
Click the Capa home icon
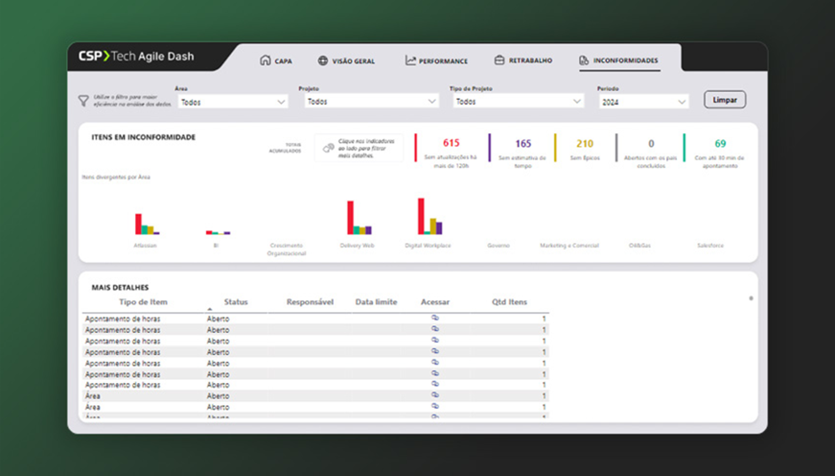265,60
